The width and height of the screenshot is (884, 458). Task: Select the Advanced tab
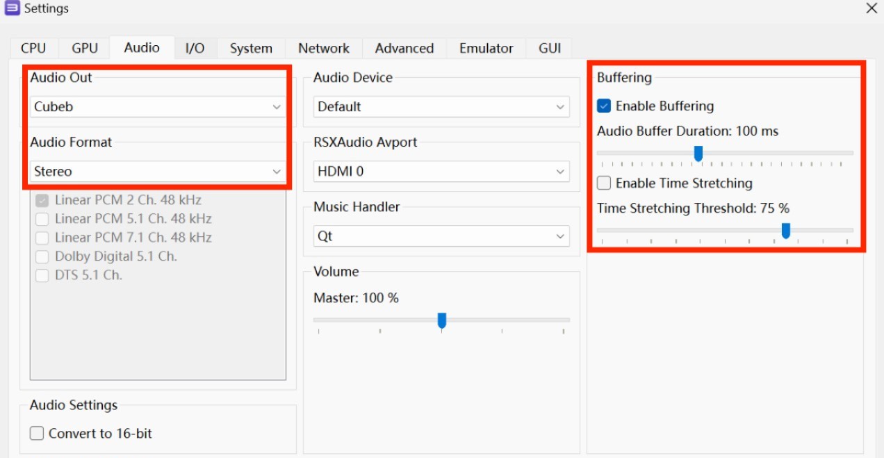tap(404, 48)
